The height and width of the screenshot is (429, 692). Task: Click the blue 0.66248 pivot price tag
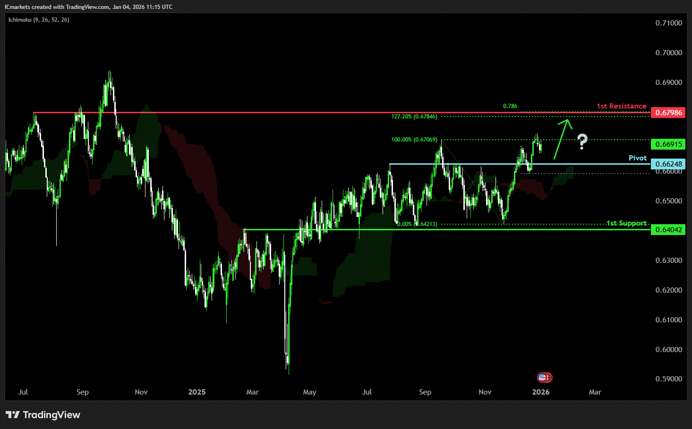668,164
